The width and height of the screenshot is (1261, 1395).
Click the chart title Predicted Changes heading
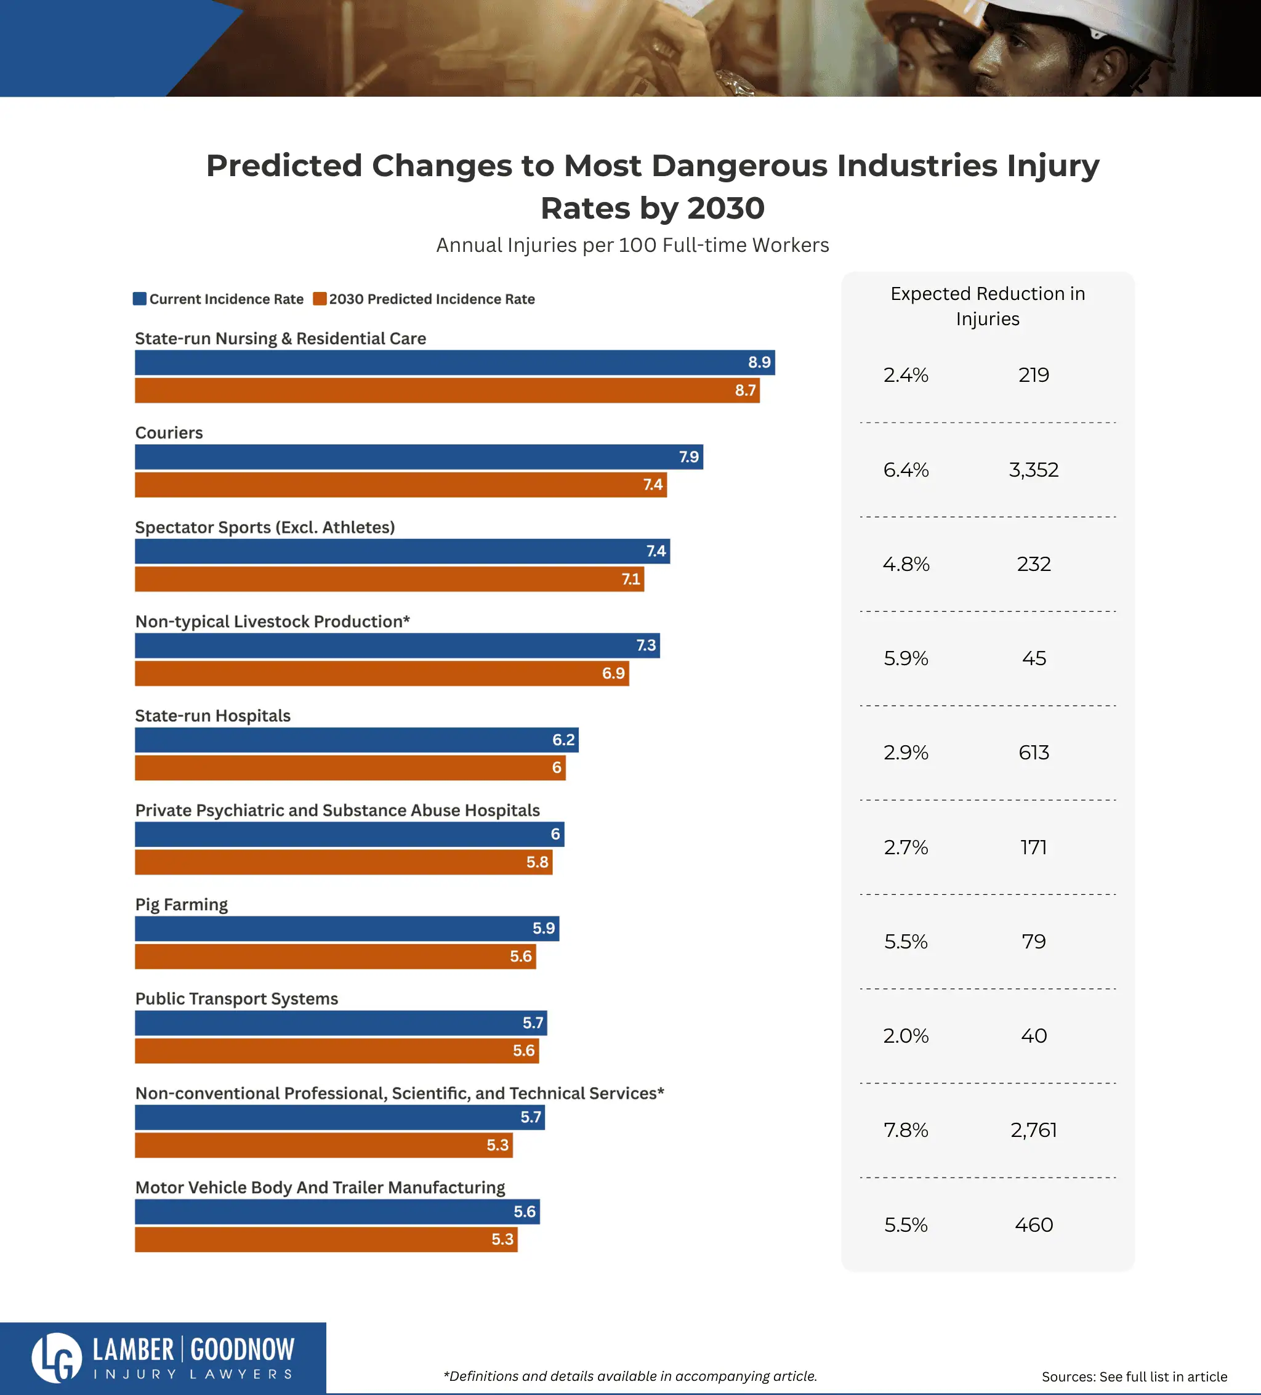point(652,186)
